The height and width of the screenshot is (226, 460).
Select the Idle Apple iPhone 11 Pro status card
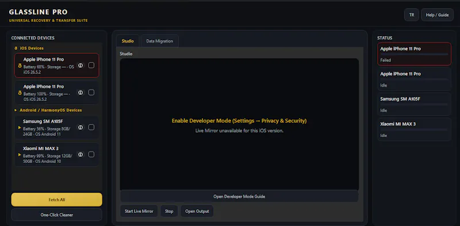(414, 79)
